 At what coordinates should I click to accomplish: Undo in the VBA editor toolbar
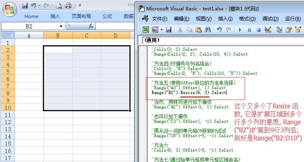[x=219, y=30]
